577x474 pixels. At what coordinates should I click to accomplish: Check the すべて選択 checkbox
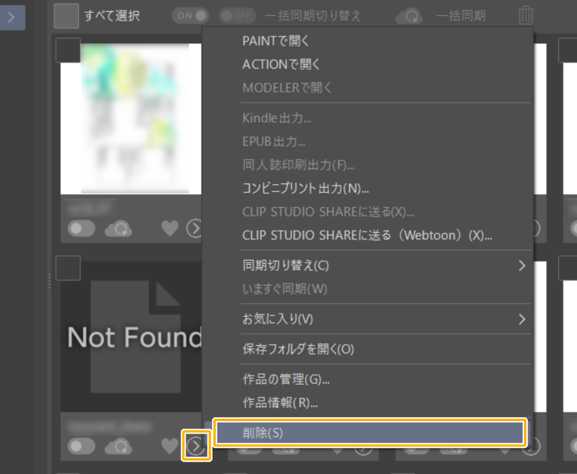[66, 16]
